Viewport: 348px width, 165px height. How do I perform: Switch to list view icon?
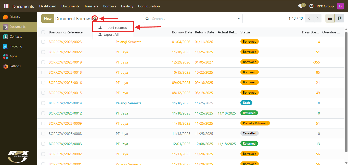[330, 18]
